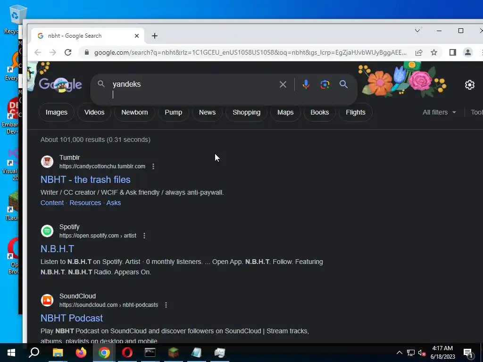Open the Resources sitelink under Tumblr
This screenshot has width=483, height=362.
(x=85, y=203)
